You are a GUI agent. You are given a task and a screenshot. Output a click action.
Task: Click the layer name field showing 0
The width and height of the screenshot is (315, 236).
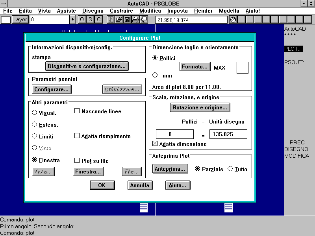50,20
